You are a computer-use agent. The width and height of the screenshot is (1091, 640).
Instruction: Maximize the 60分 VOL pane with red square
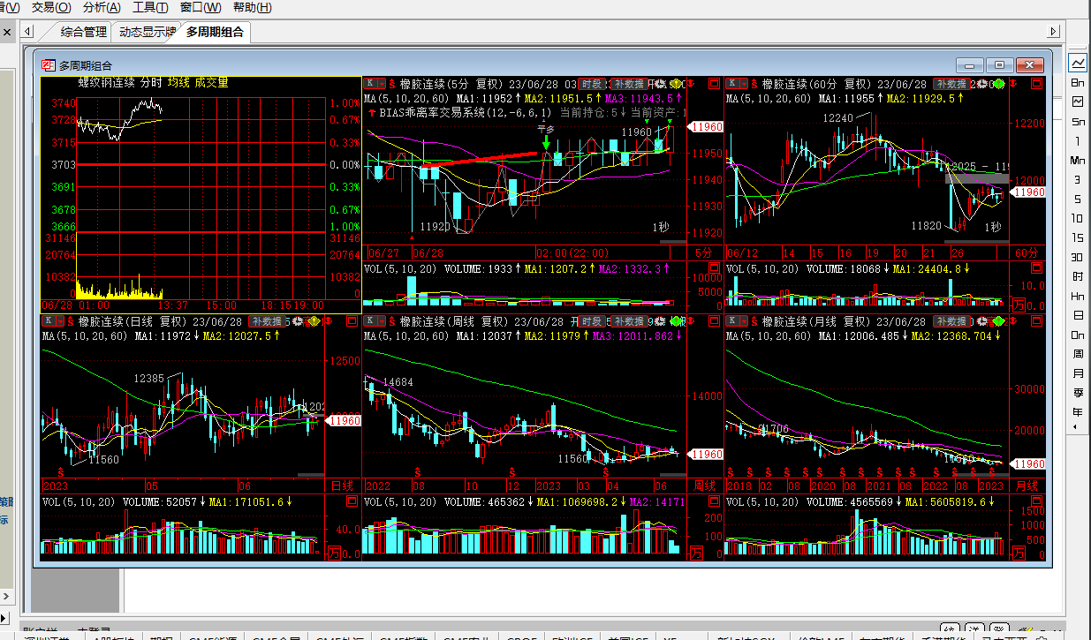1037,269
